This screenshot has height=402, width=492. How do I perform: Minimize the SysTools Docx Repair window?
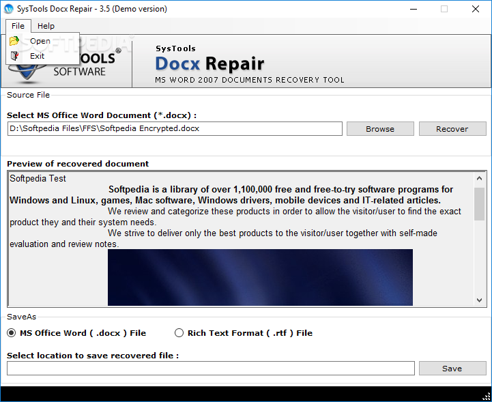click(x=414, y=9)
